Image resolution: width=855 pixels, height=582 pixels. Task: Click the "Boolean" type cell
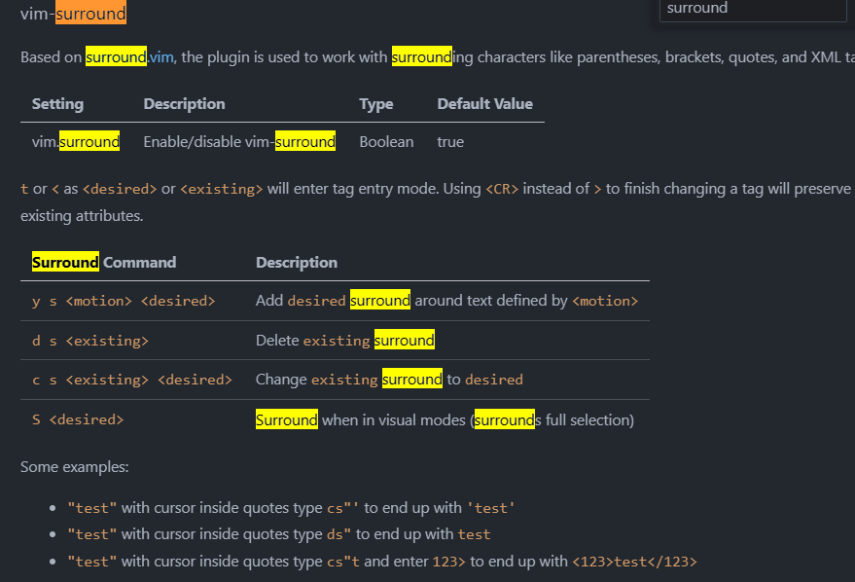386,142
